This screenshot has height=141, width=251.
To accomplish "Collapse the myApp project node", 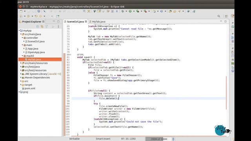I will [19, 31].
